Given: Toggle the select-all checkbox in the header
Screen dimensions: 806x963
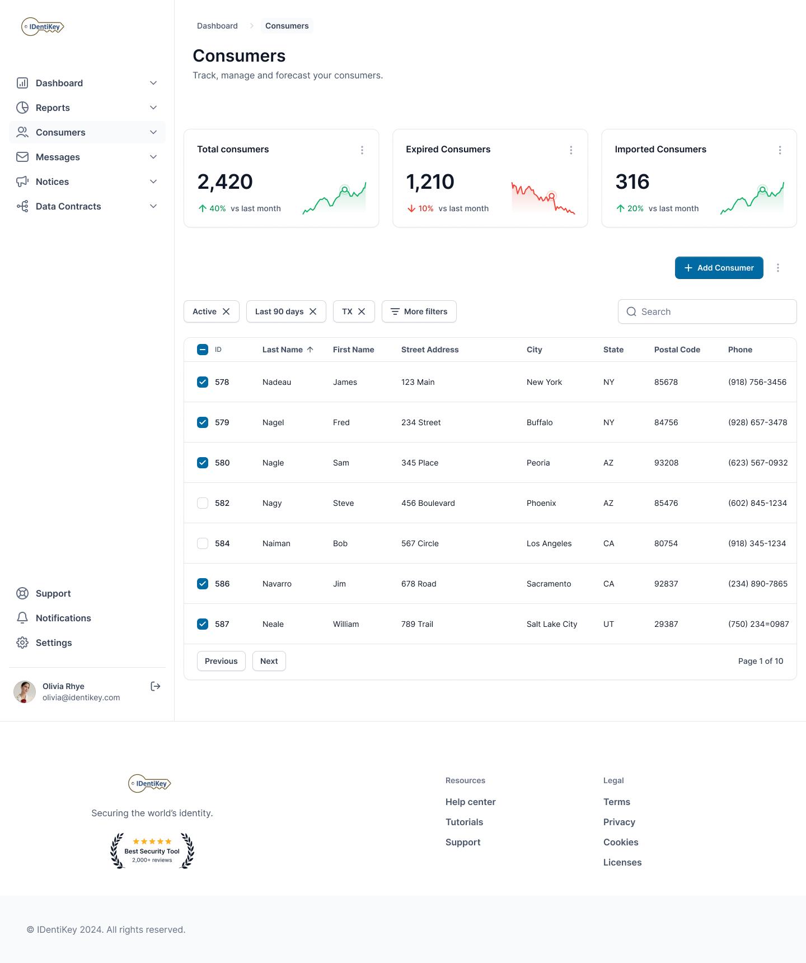Looking at the screenshot, I should click(x=203, y=350).
